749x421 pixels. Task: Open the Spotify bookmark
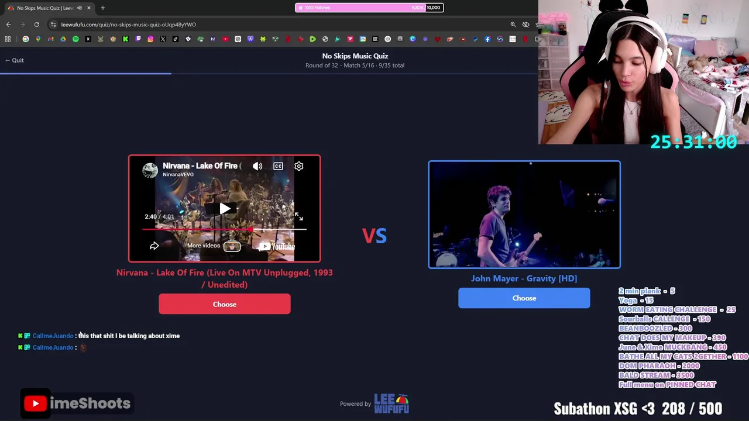coord(75,39)
